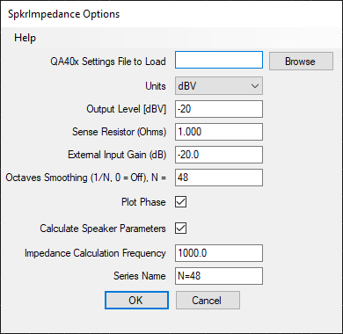Click the 'Sense Resistor (Ohms)' text label

coord(120,132)
